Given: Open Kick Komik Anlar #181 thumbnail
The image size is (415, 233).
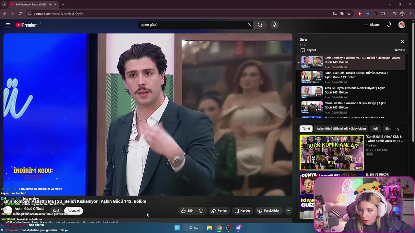Looking at the screenshot, I should 332,152.
